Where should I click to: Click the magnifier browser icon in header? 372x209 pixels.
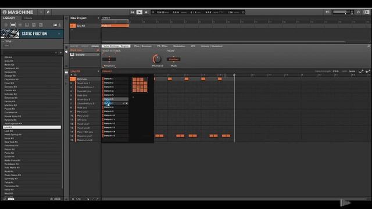click(48, 12)
